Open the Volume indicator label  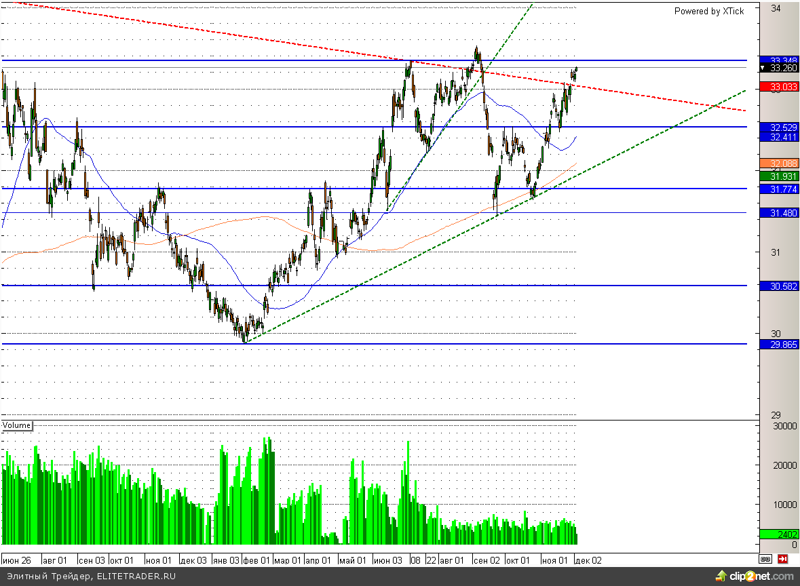(x=17, y=425)
